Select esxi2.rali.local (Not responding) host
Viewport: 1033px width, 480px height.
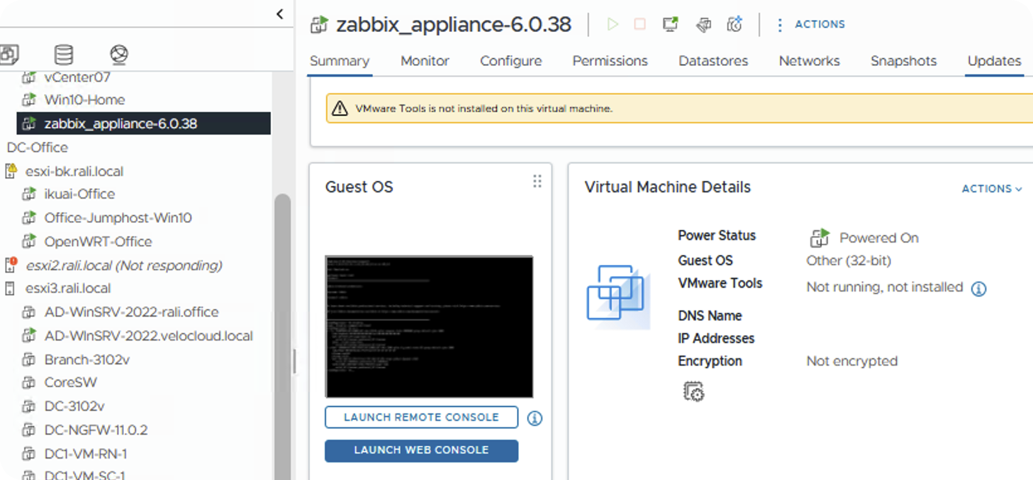tap(123, 266)
